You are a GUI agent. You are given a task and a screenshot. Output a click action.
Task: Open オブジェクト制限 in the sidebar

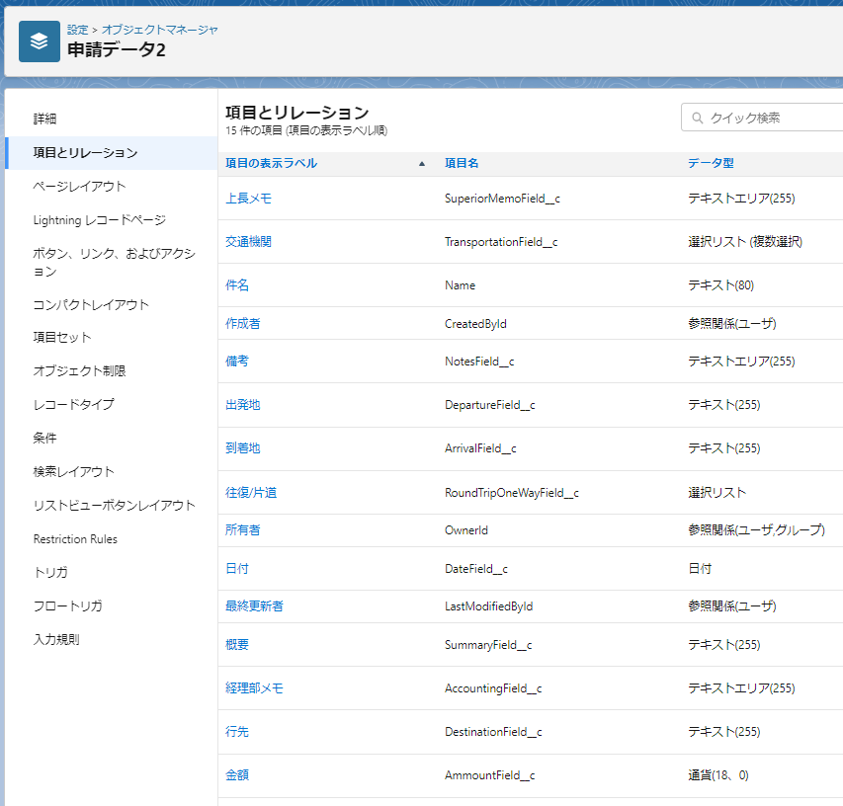pyautogui.click(x=79, y=370)
